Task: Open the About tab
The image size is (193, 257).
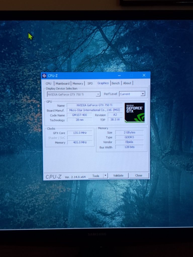Action: pyautogui.click(x=127, y=83)
